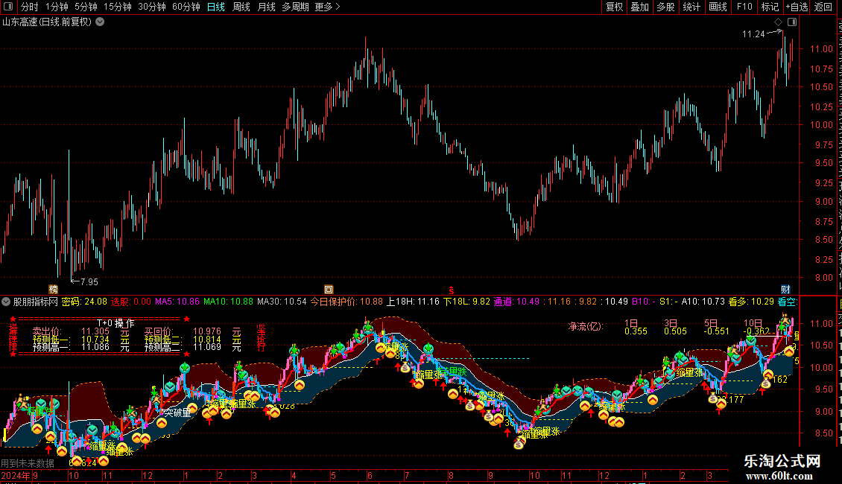Open the 复权 adjustment menu
Image resolution: width=842 pixels, height=484 pixels.
coord(614,7)
